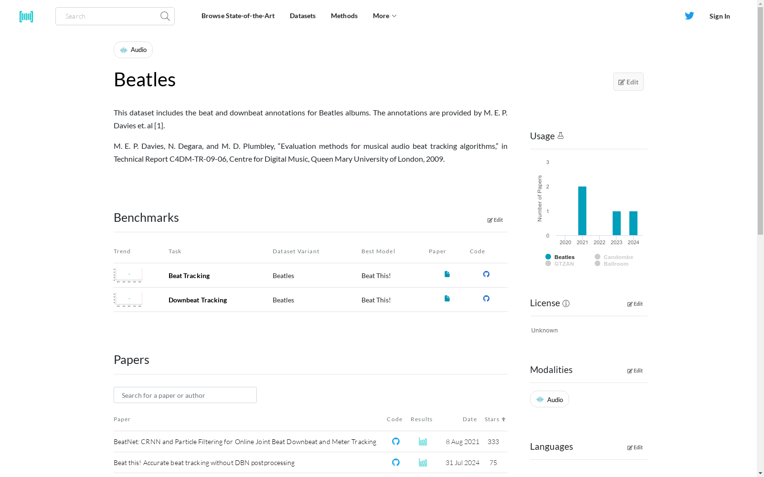Open paper icon for Beat Tracking row
Image resolution: width=764 pixels, height=477 pixels.
coord(447,274)
